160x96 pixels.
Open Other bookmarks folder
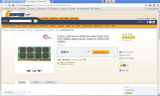point(152,9)
